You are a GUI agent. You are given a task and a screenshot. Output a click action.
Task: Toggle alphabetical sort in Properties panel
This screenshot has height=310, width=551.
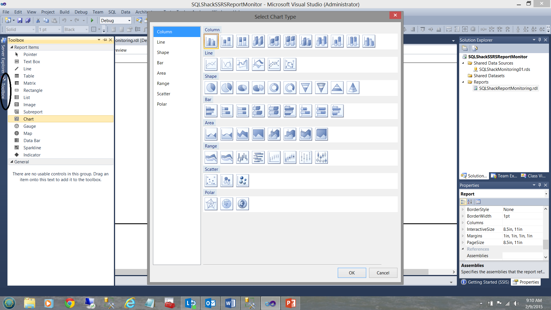point(470,202)
